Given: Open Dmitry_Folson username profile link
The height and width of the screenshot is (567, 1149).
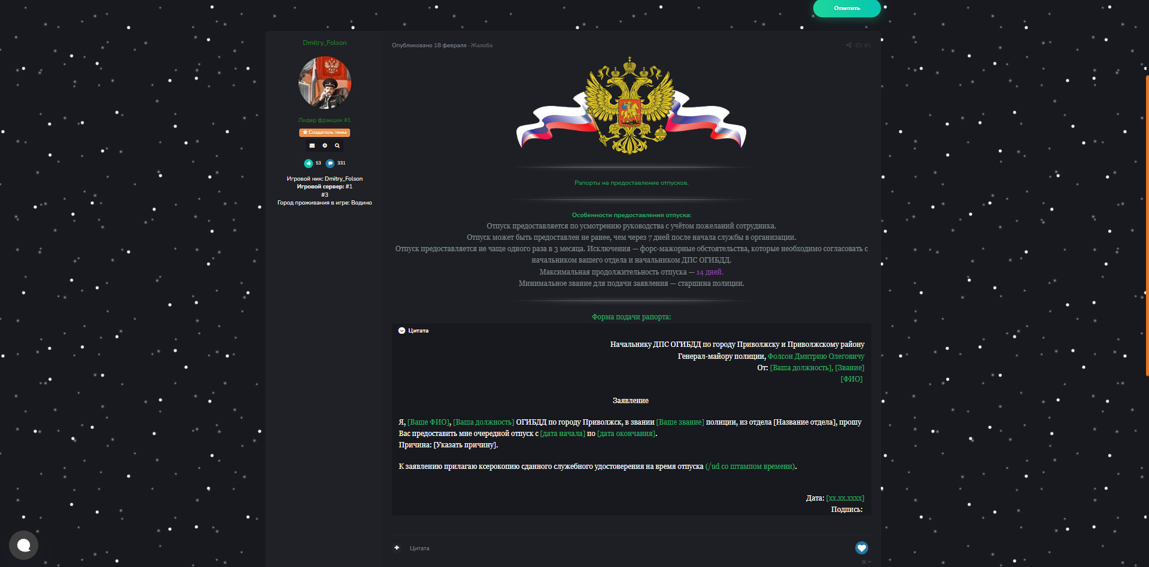Looking at the screenshot, I should coord(324,43).
